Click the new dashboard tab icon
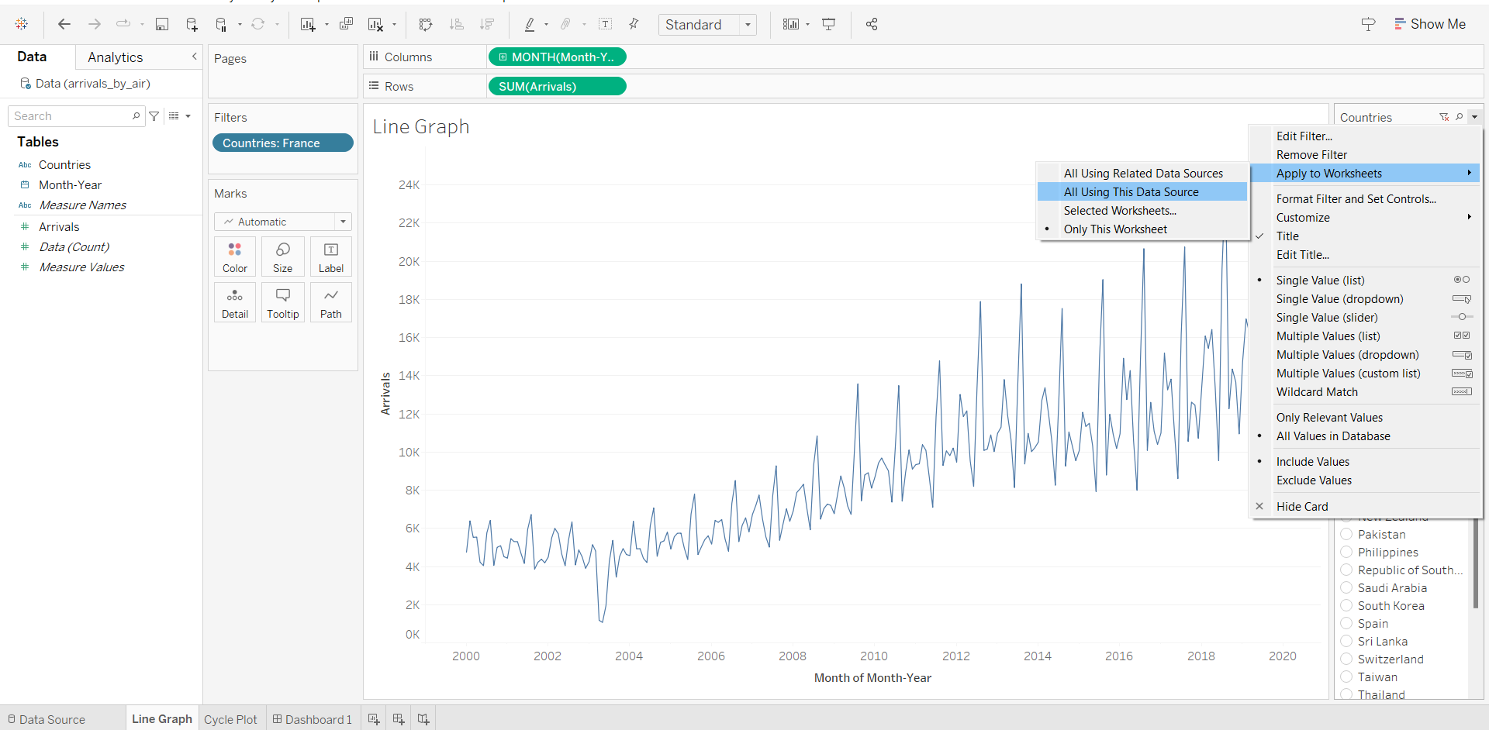The height and width of the screenshot is (730, 1489). pyautogui.click(x=399, y=719)
